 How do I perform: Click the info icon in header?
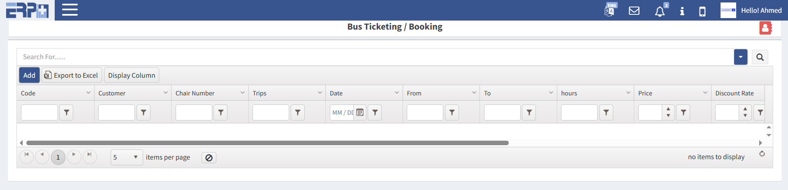coord(682,11)
